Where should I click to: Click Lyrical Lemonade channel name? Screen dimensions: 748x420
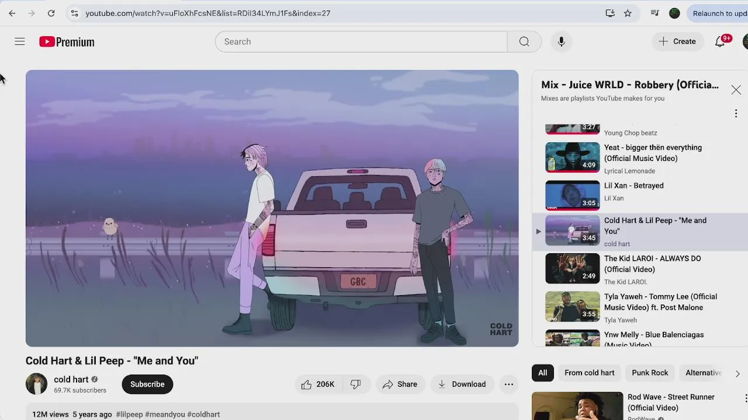(x=629, y=171)
